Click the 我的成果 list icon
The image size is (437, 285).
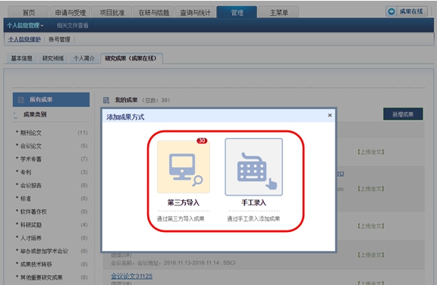[106, 100]
